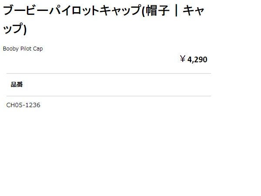The width and height of the screenshot is (261, 196).
Task: Click the "1236" digits of the product code
Action: point(33,105)
